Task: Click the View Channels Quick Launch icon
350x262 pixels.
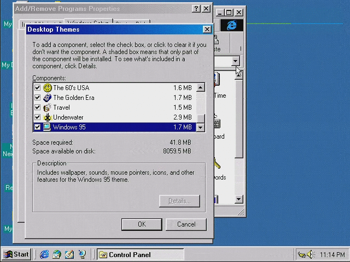Action: pyautogui.click(x=82, y=254)
